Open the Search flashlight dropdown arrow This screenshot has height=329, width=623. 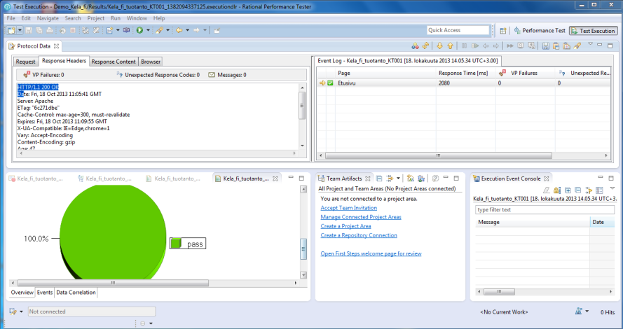[167, 30]
